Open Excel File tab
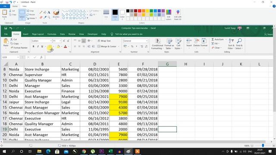The height and width of the screenshot is (155, 276). coord(6,34)
